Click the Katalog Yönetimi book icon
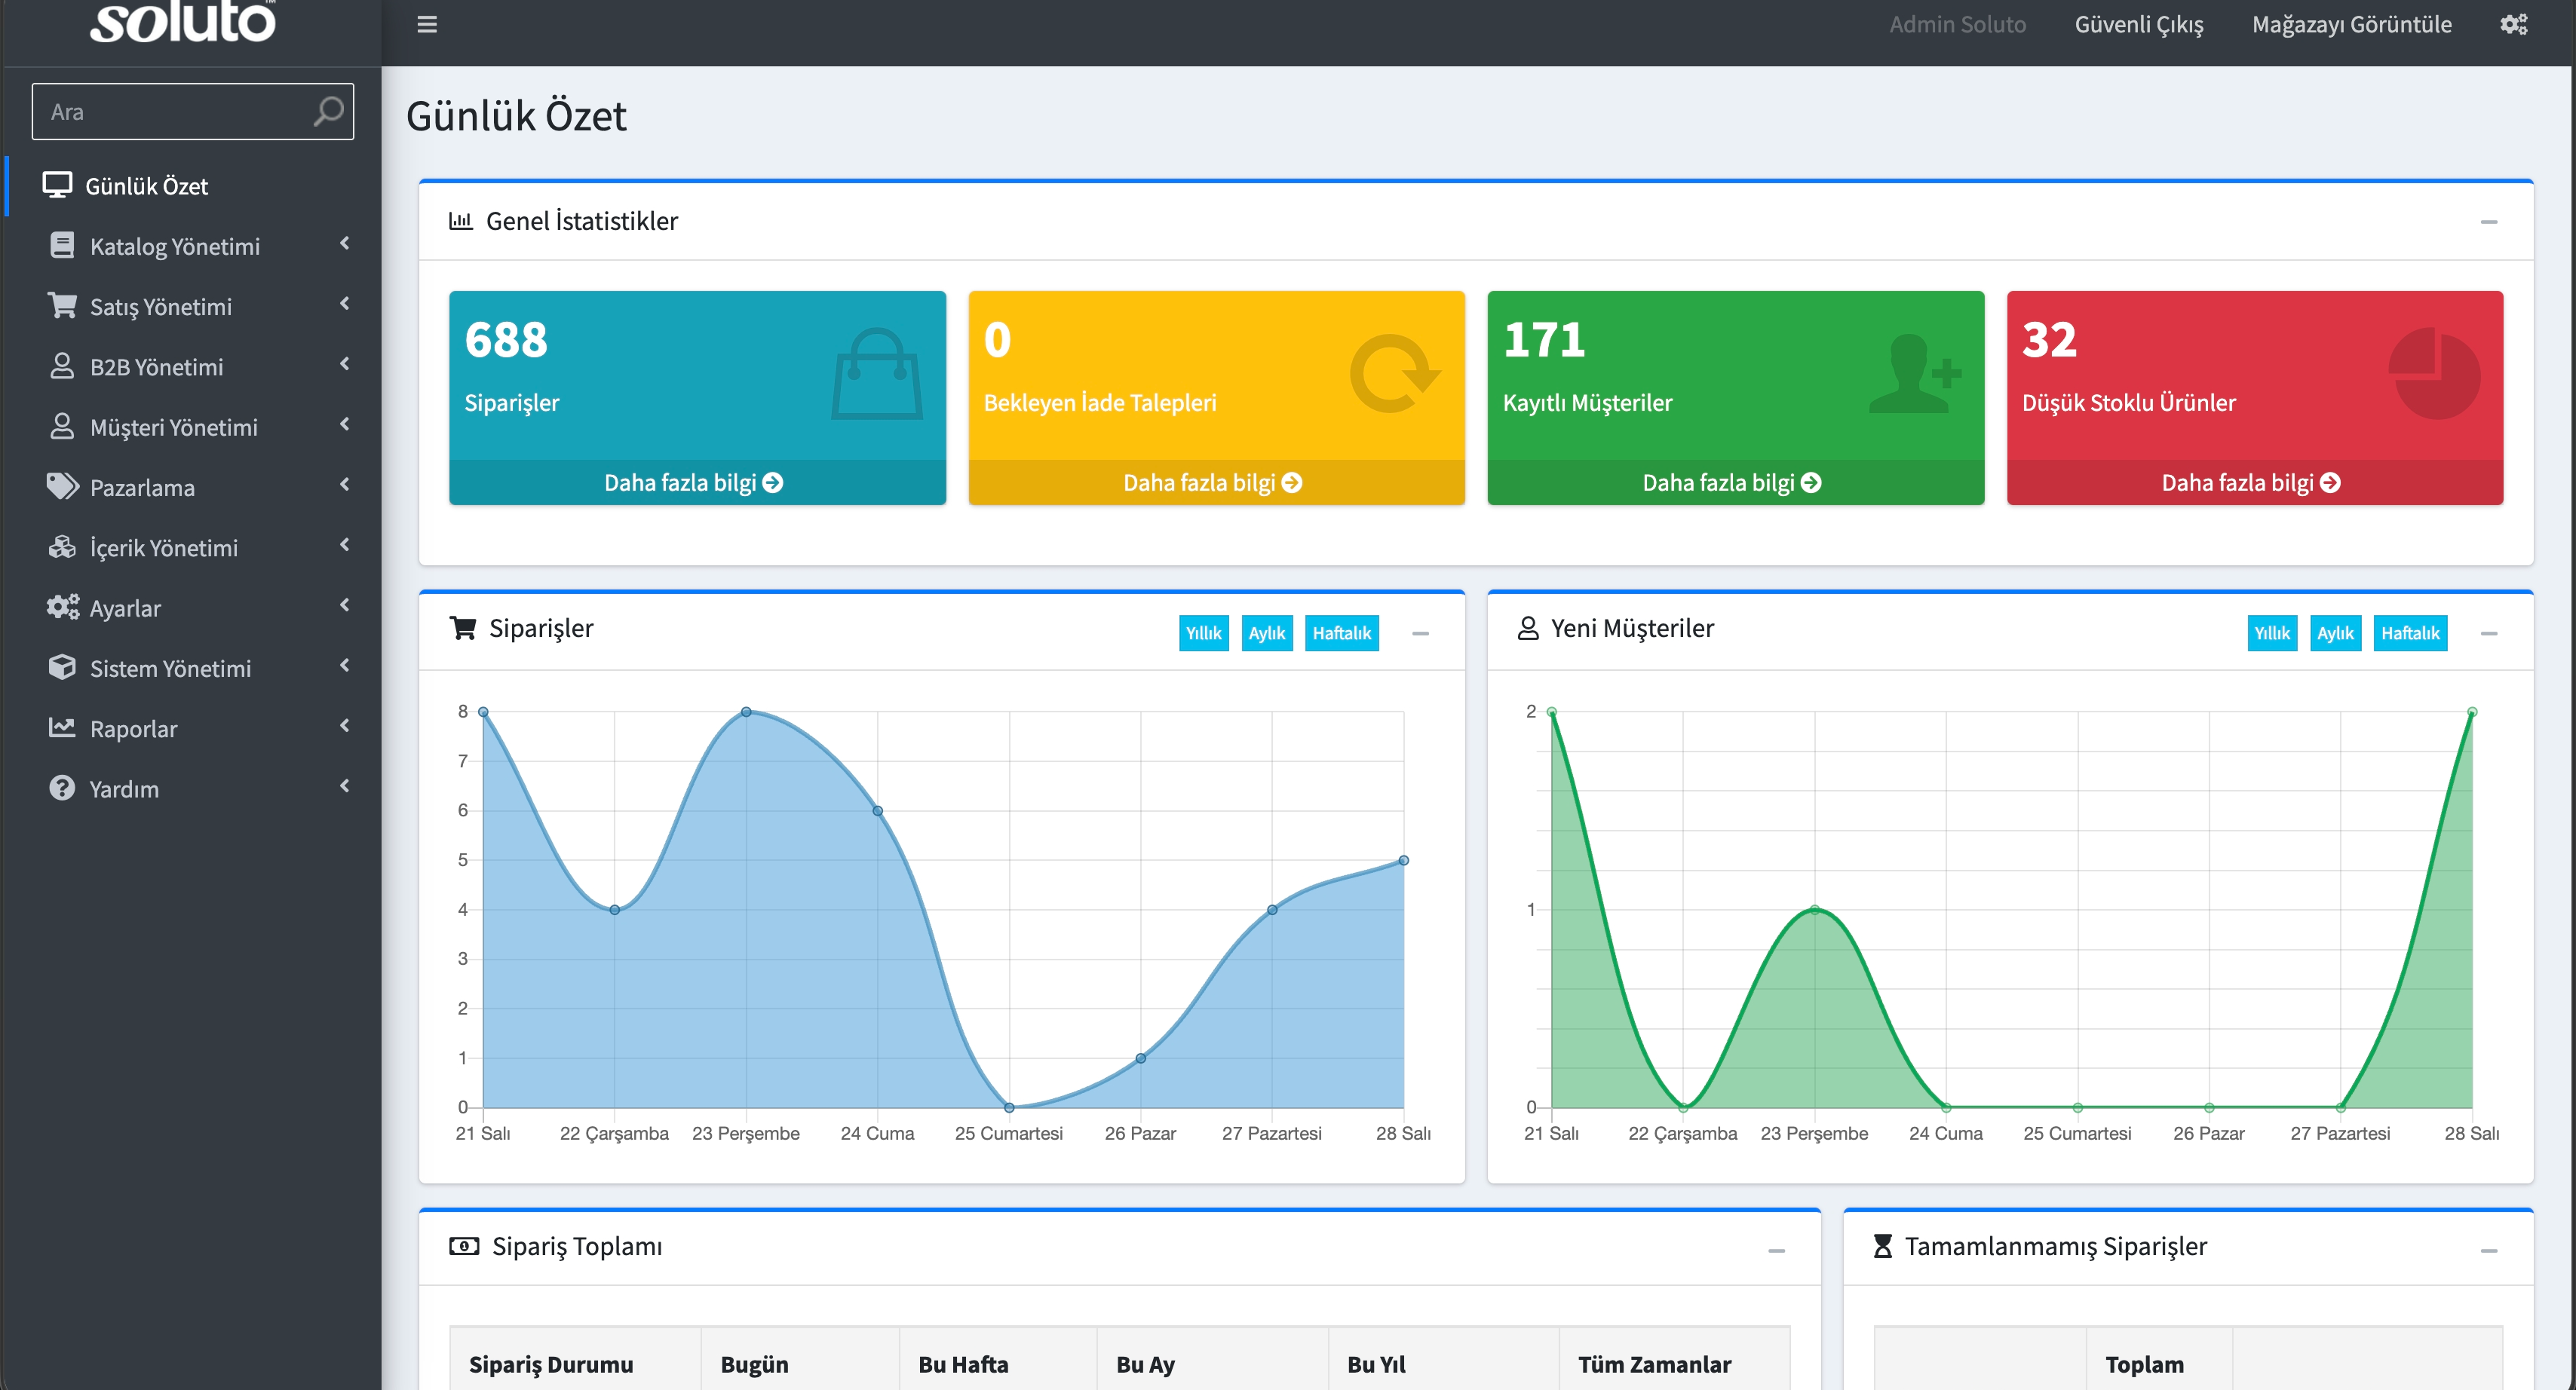Viewport: 2576px width, 1390px height. click(62, 246)
